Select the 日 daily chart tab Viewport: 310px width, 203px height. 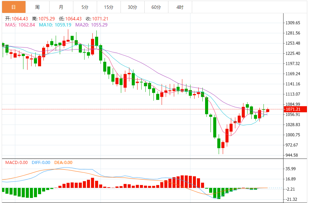click(14, 7)
